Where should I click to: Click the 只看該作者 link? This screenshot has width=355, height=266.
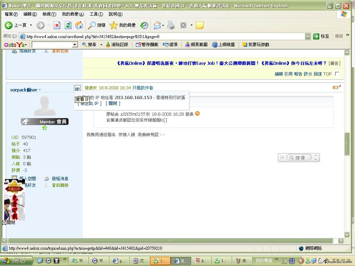pos(142,88)
